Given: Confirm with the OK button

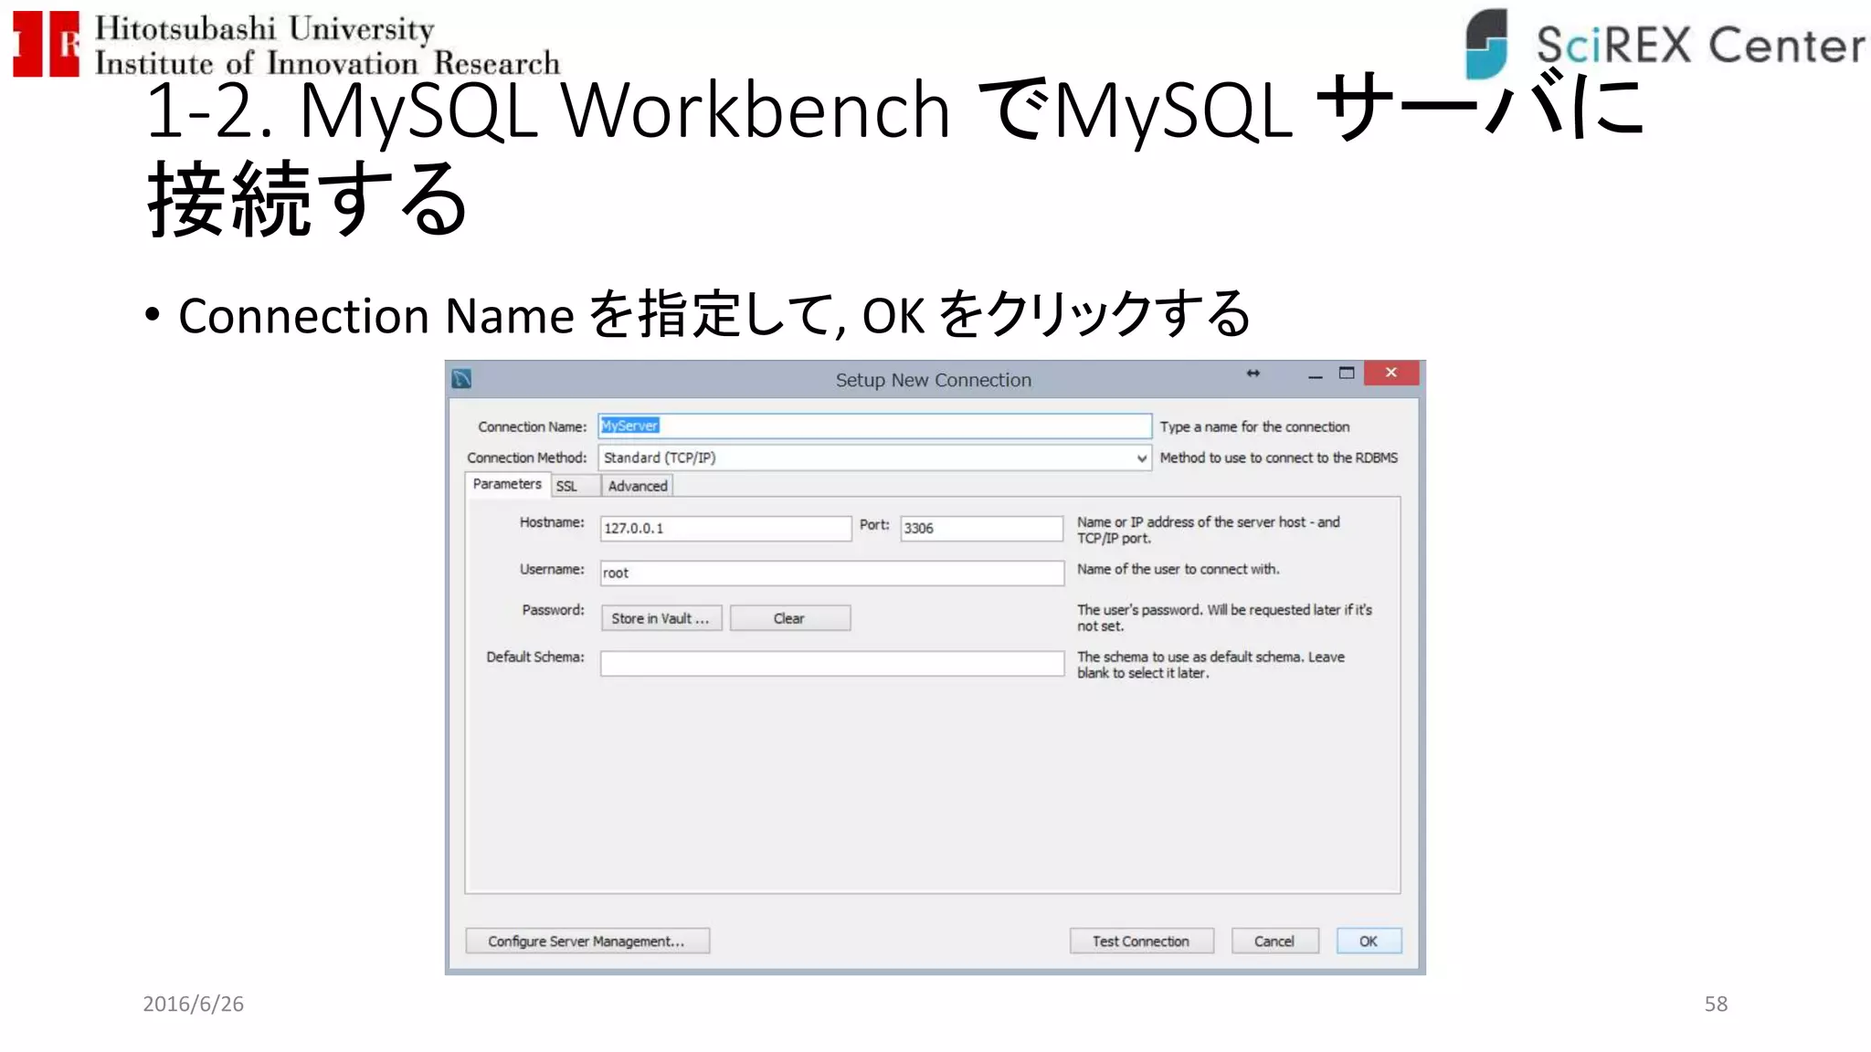Looking at the screenshot, I should [x=1369, y=942].
